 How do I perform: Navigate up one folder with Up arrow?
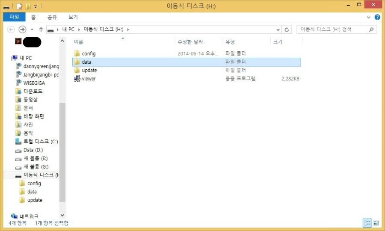coord(41,30)
